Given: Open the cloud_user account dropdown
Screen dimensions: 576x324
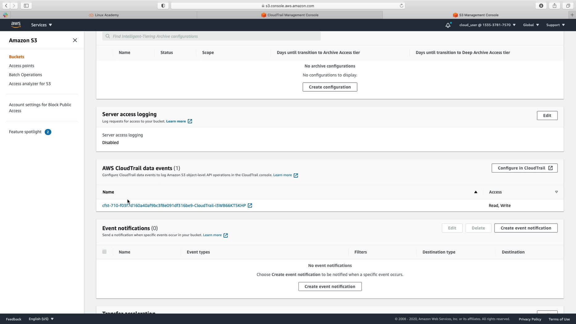Looking at the screenshot, I should pyautogui.click(x=487, y=25).
